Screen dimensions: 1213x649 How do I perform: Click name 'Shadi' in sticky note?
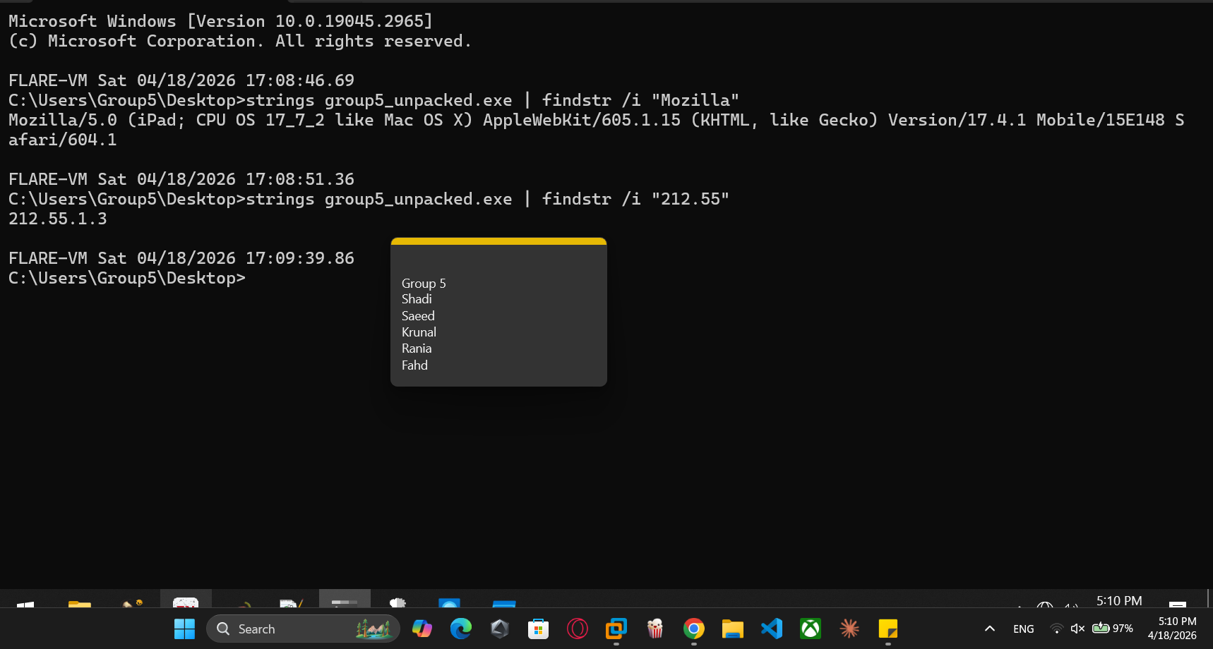click(417, 299)
